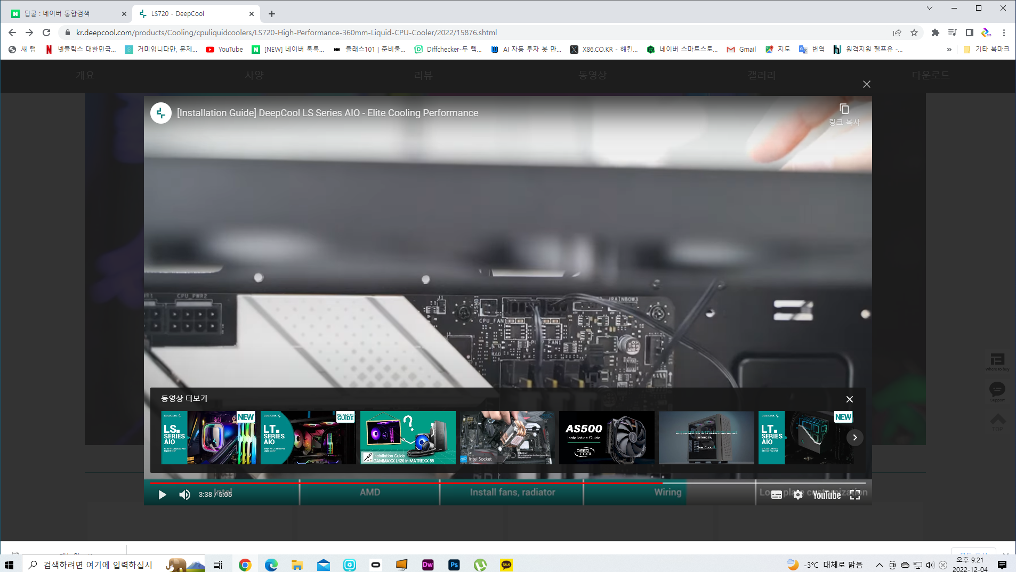Open LT Series AIO Guide thumbnail
Image resolution: width=1016 pixels, height=572 pixels.
click(x=308, y=437)
